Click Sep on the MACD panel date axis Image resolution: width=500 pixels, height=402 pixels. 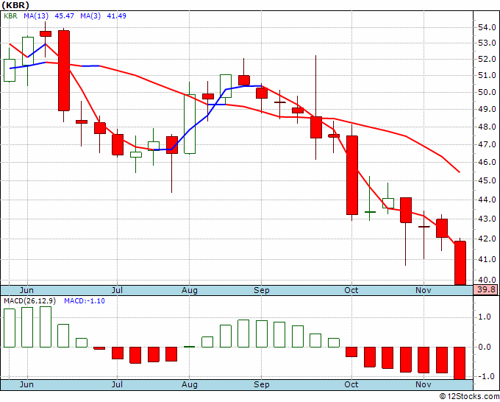[x=262, y=384]
